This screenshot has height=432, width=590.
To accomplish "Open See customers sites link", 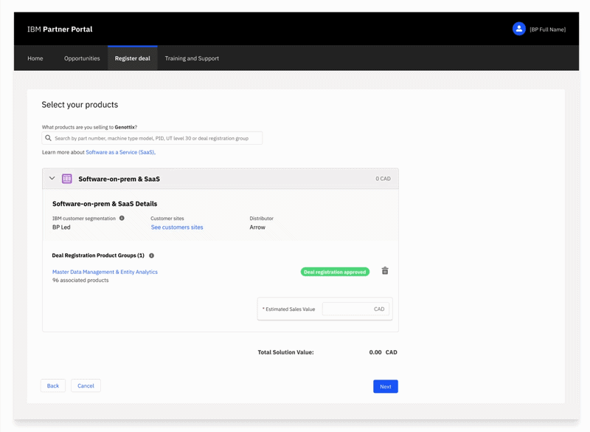I will [x=177, y=227].
